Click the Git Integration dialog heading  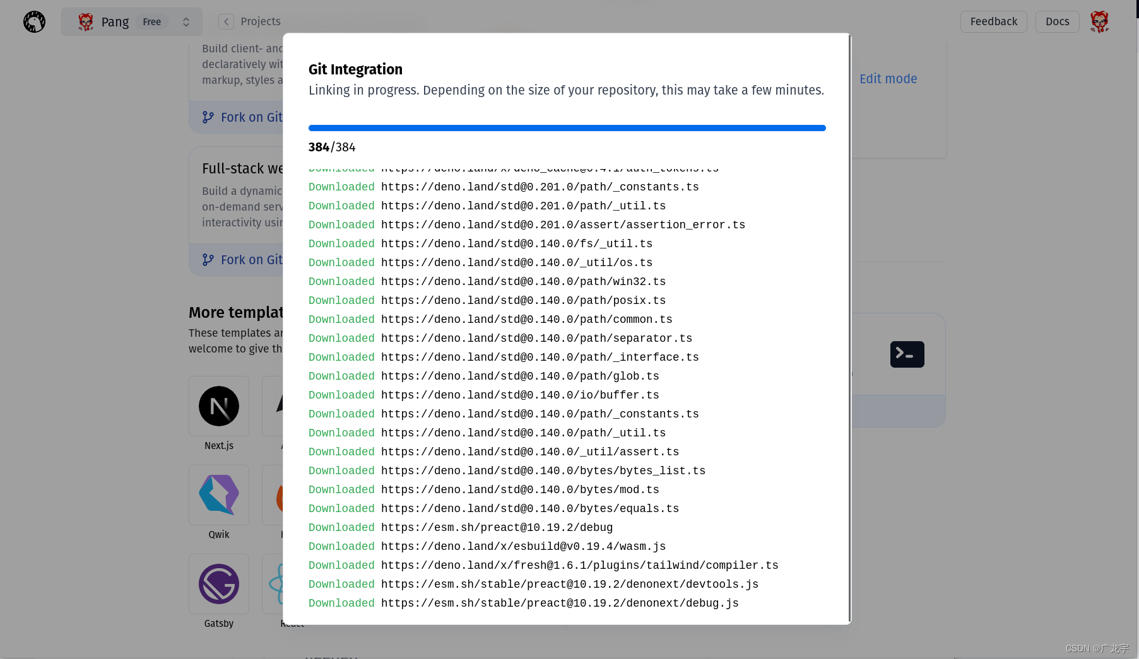click(x=355, y=69)
